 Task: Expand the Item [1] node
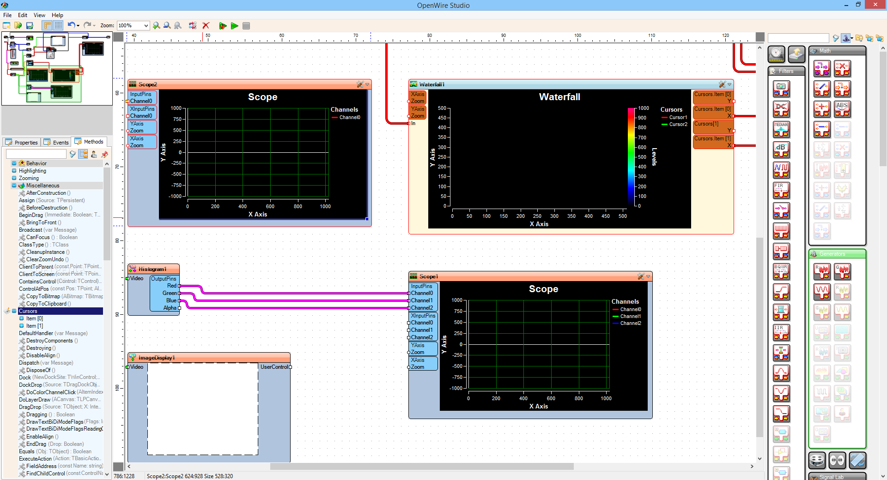pos(22,326)
